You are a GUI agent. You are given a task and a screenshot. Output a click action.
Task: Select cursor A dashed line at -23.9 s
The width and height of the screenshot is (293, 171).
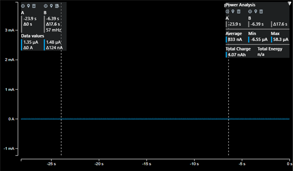point(61,103)
